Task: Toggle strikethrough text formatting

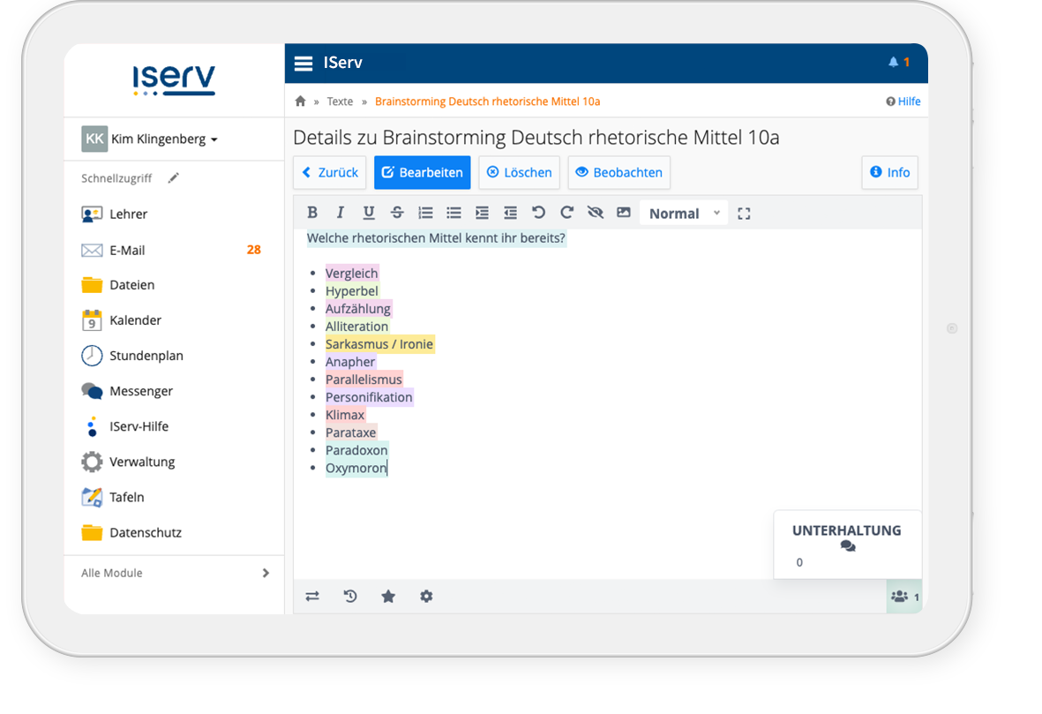Action: coord(397,213)
